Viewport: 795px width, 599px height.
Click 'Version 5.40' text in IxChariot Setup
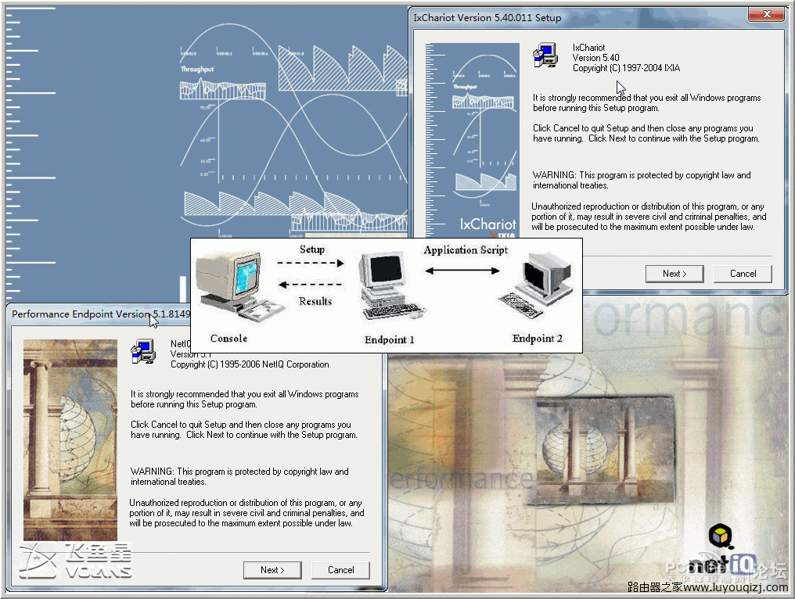click(595, 58)
